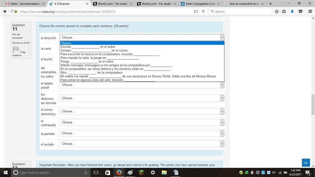Launch the Microsoft Store taskbar icon

coord(107,172)
